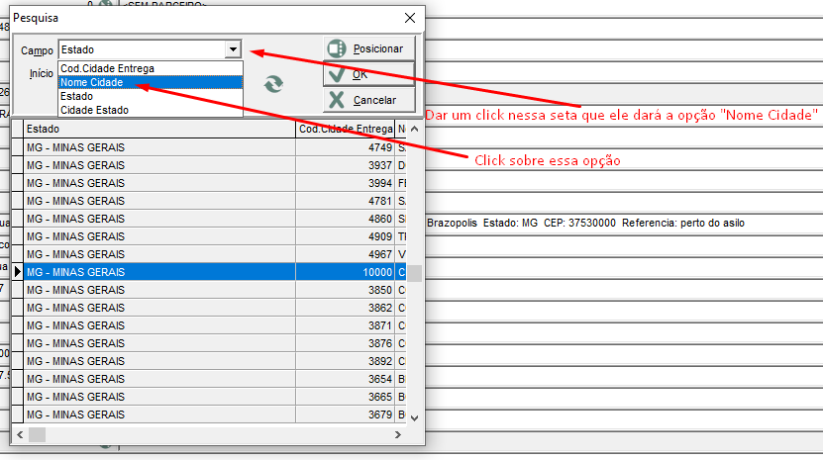The image size is (823, 460).
Task: Select 'Nome Cidade' from the dropdown list
Action: click(150, 83)
